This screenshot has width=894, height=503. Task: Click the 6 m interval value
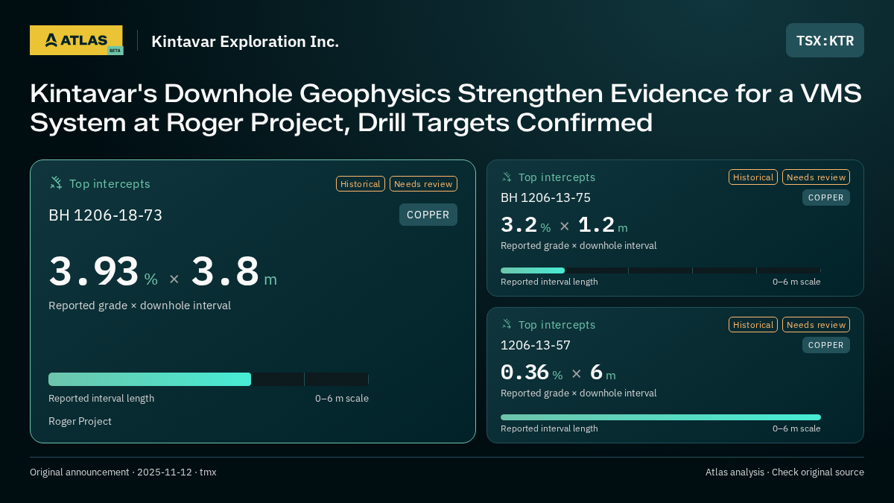point(603,373)
